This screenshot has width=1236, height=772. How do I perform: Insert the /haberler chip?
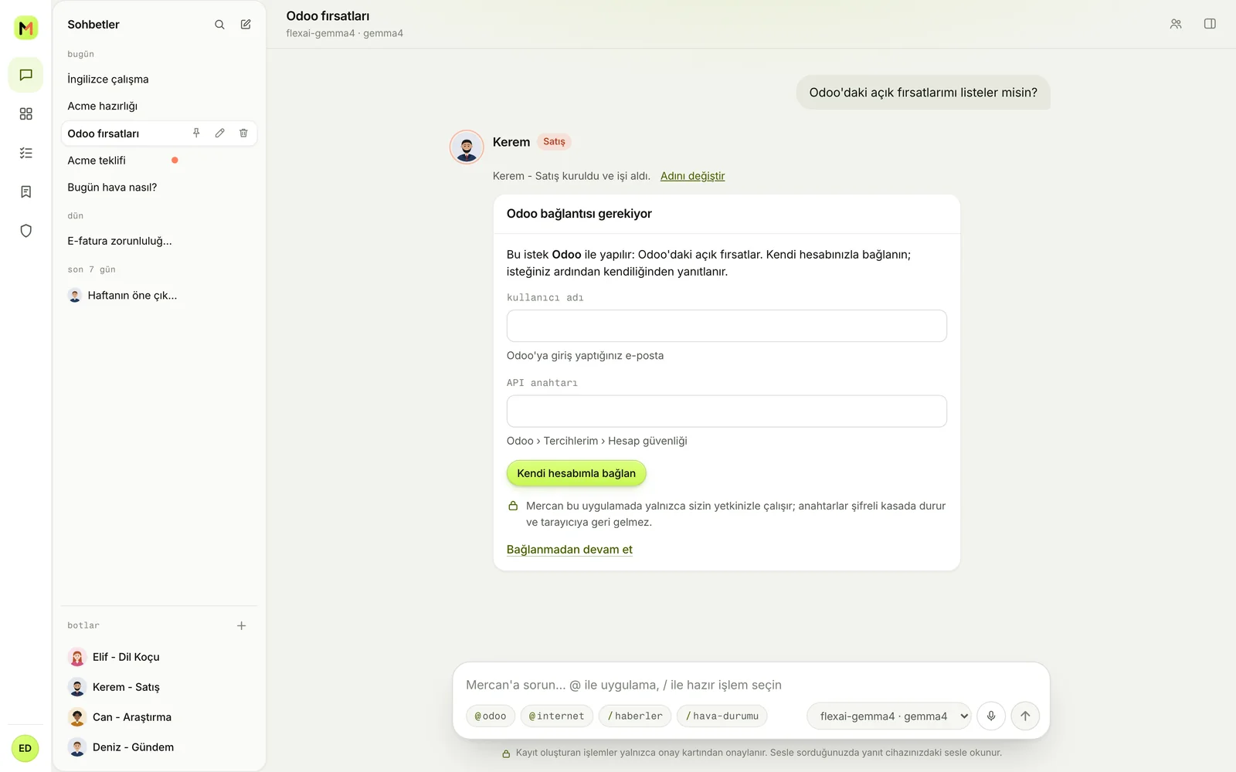635,716
